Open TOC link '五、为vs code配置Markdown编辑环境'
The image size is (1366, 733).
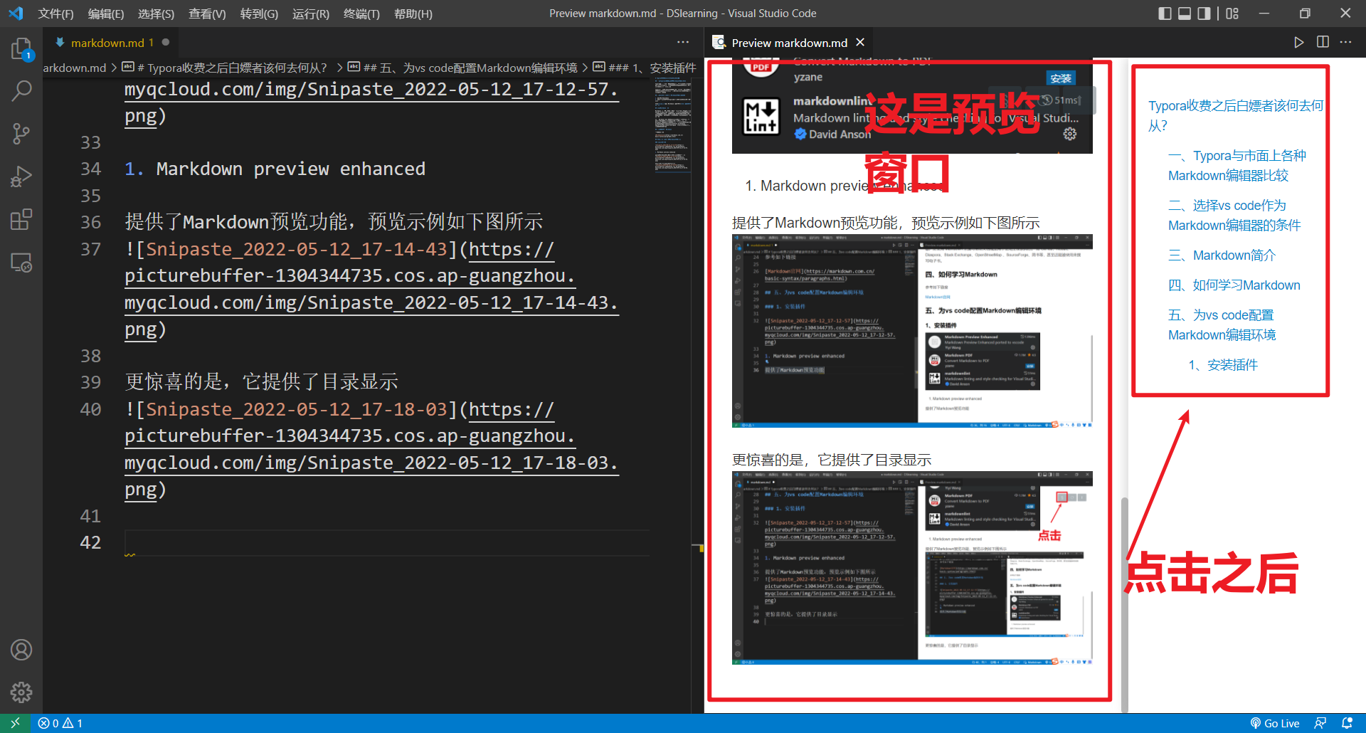pyautogui.click(x=1222, y=325)
